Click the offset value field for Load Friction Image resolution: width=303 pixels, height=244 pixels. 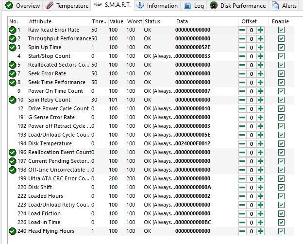coord(252,213)
